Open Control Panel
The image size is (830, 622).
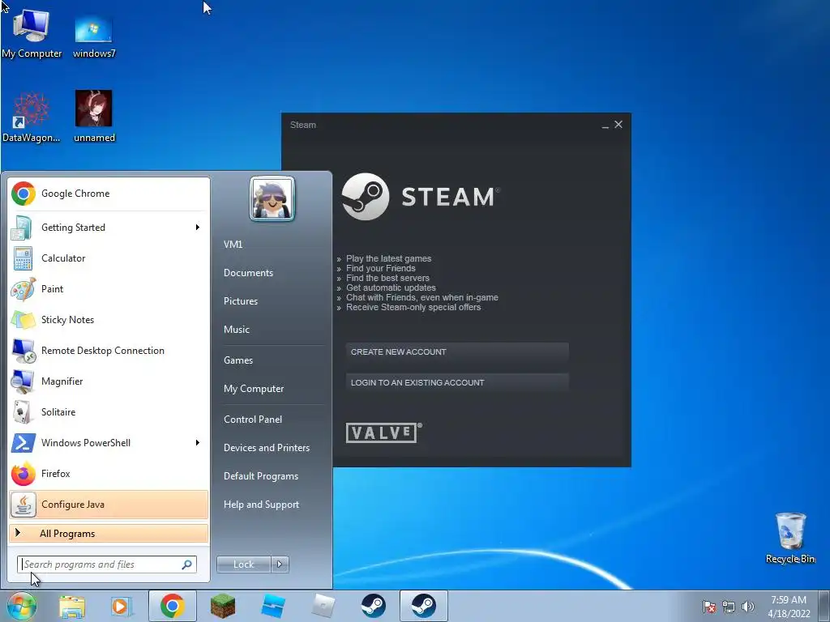(x=253, y=420)
